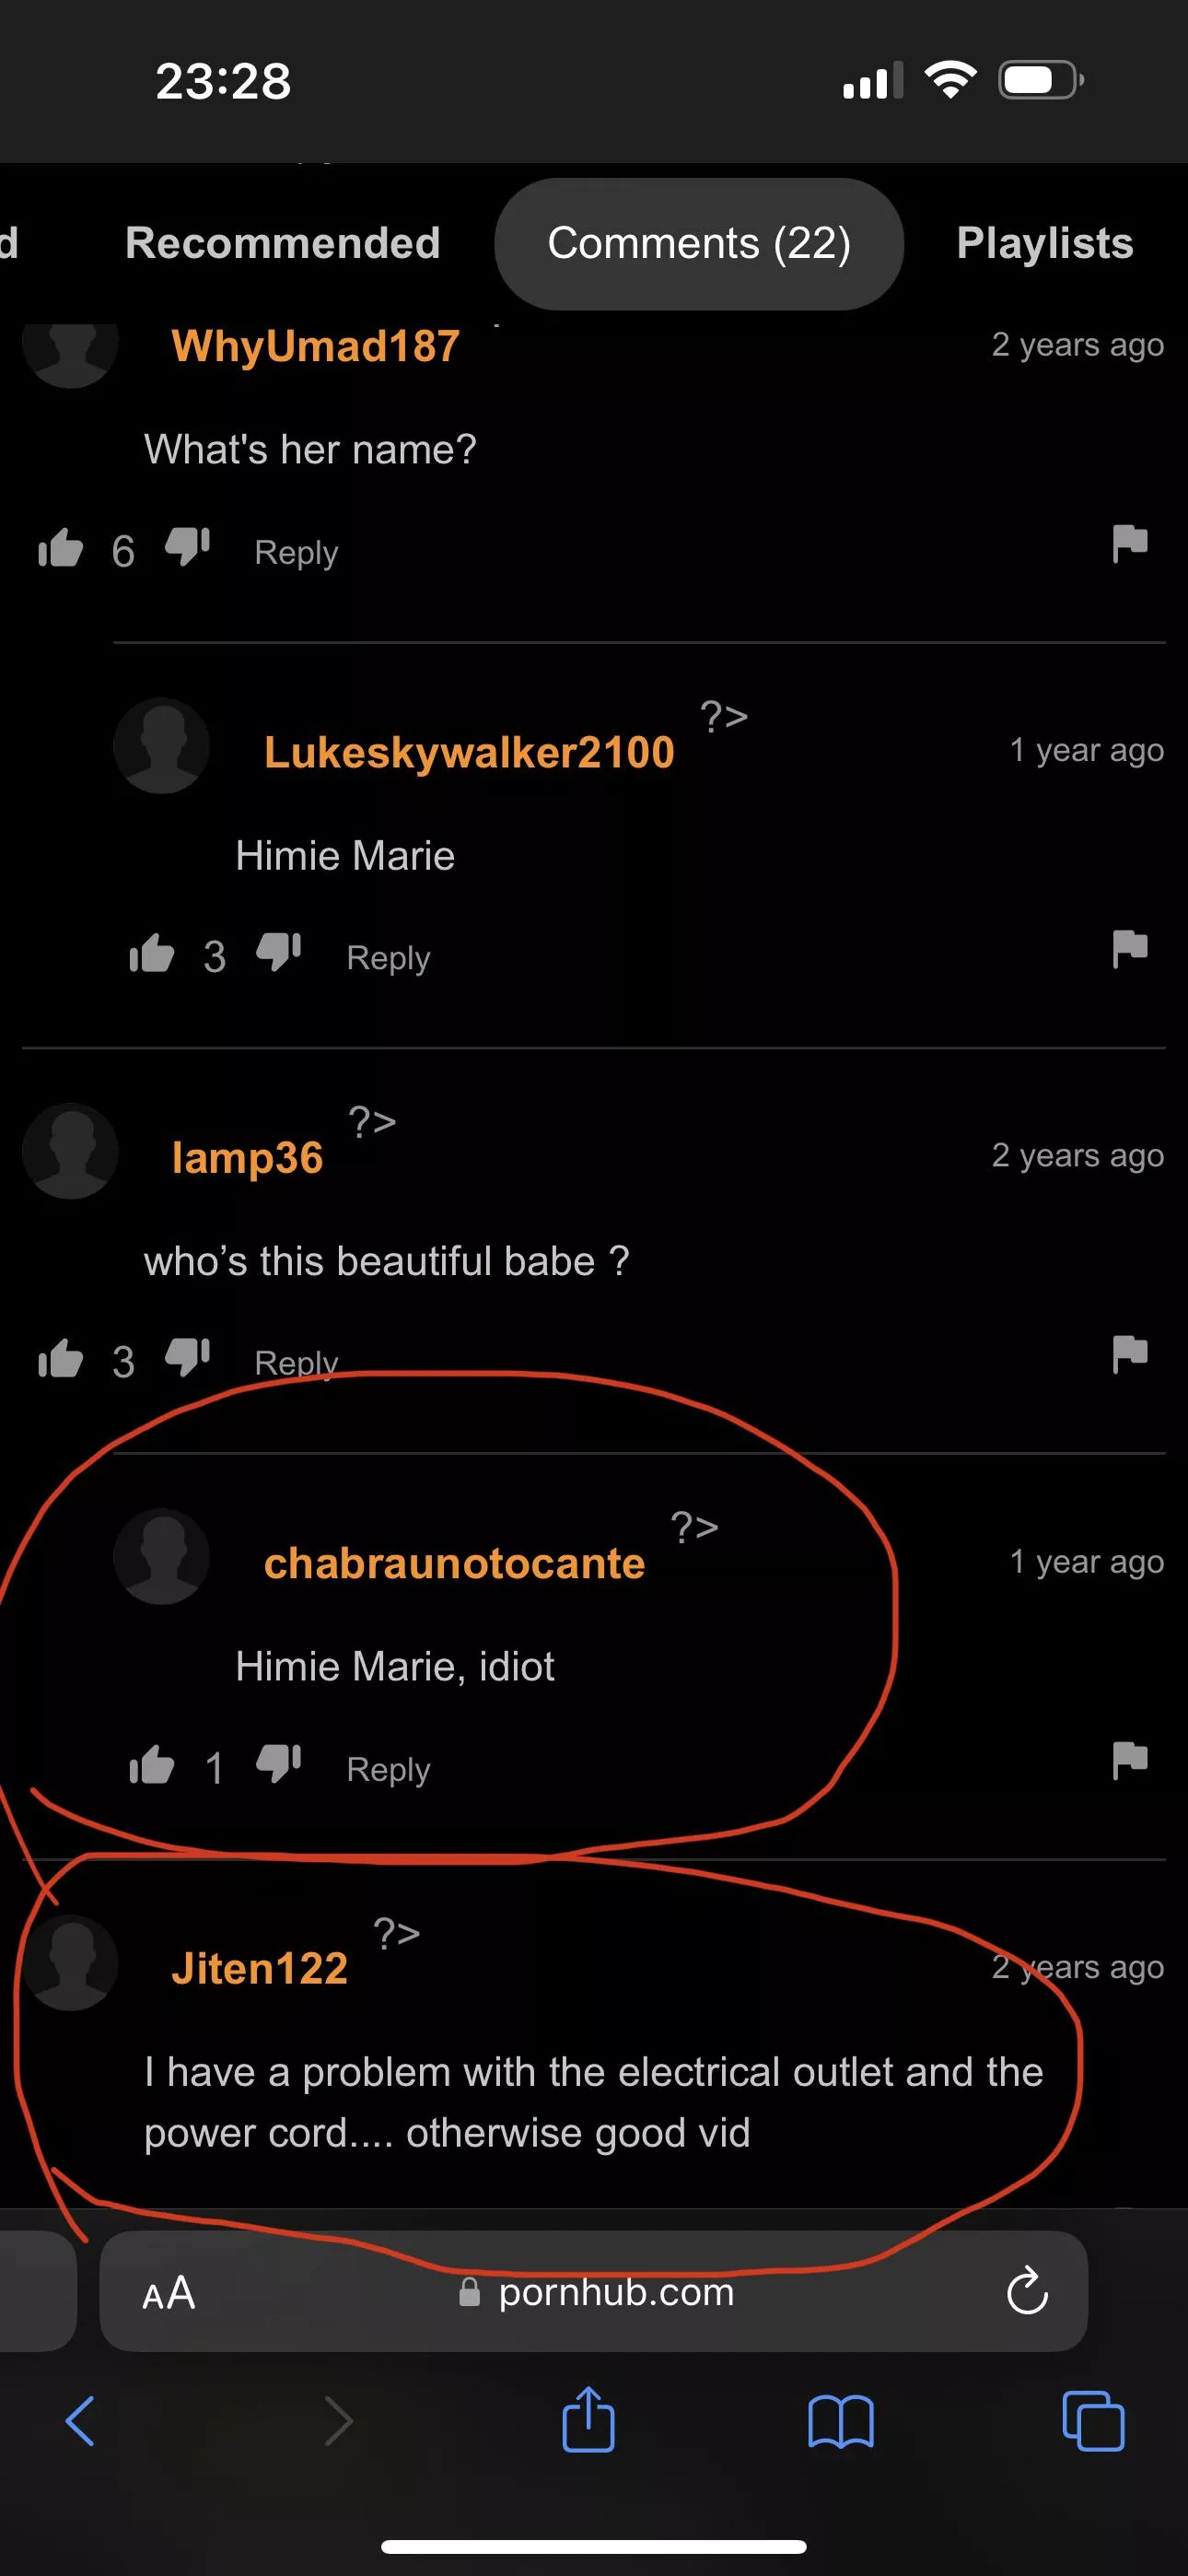Screen dimensions: 1188x2576
Task: Thumbs up the lamp36 comment
Action: click(60, 1359)
